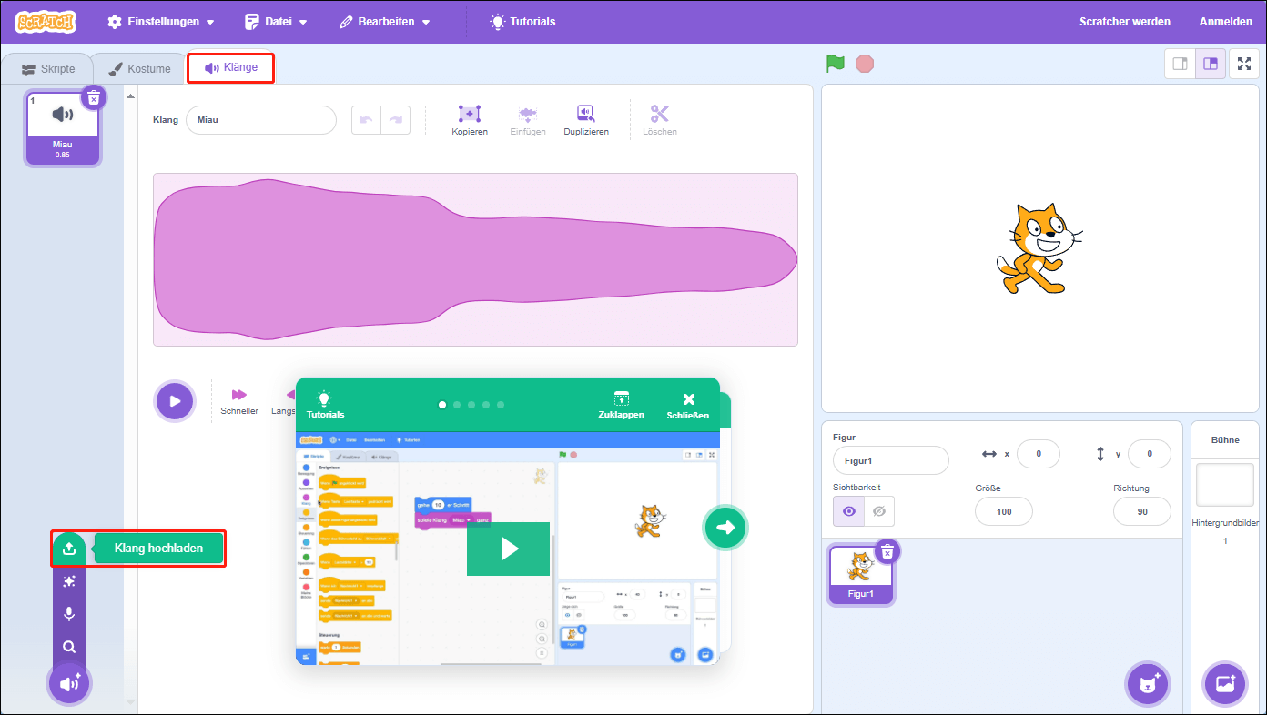Play the tutorial video
Viewport: 1267px width, 715px height.
pos(508,549)
